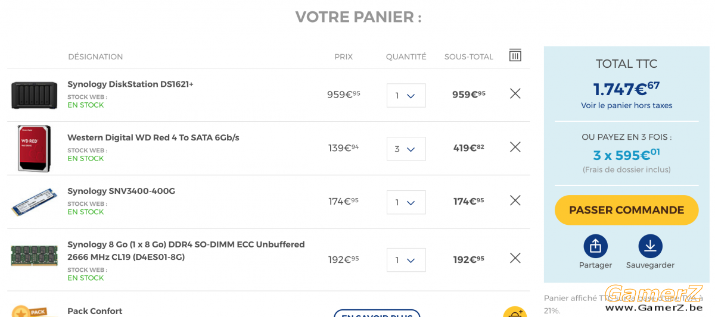
Task: Open quantity dropdown for DiskStation DS1621+
Action: (x=406, y=95)
